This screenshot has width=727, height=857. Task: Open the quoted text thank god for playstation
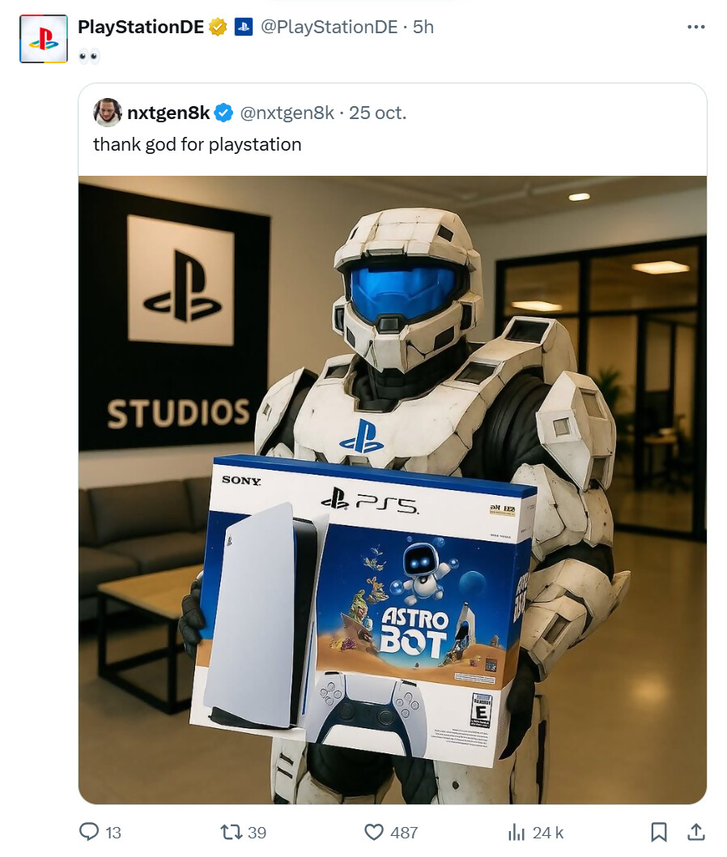click(x=198, y=144)
